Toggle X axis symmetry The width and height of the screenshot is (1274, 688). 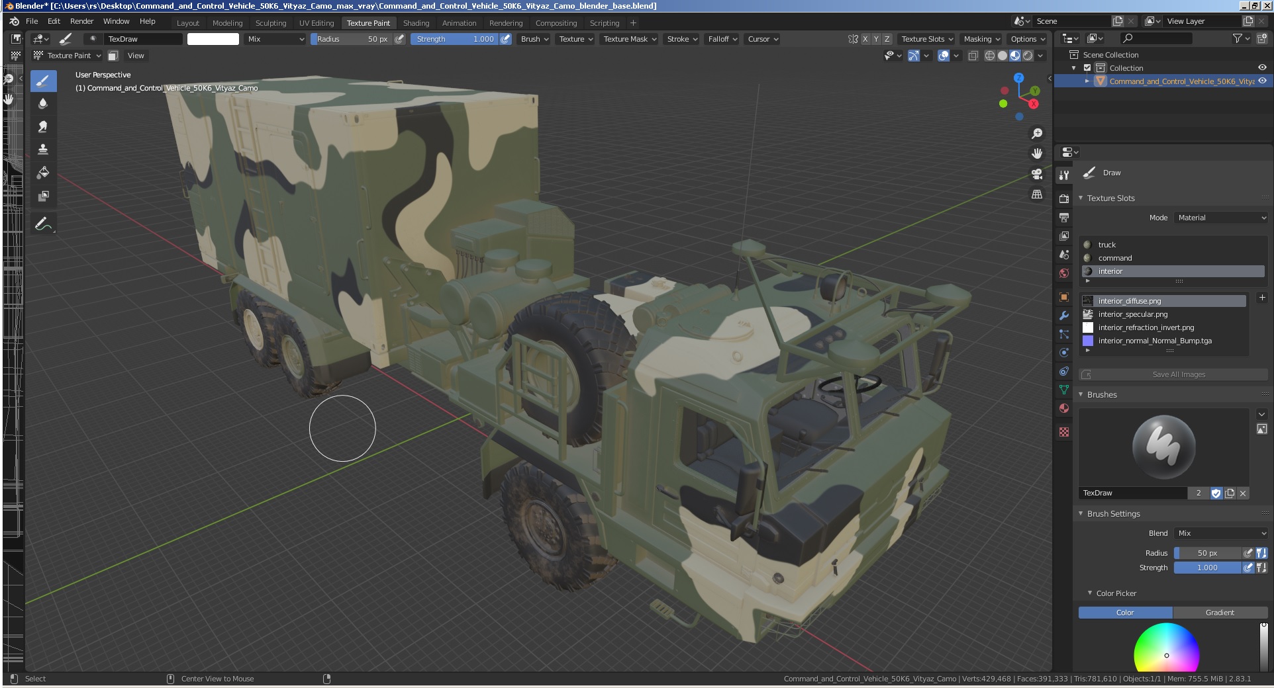865,39
